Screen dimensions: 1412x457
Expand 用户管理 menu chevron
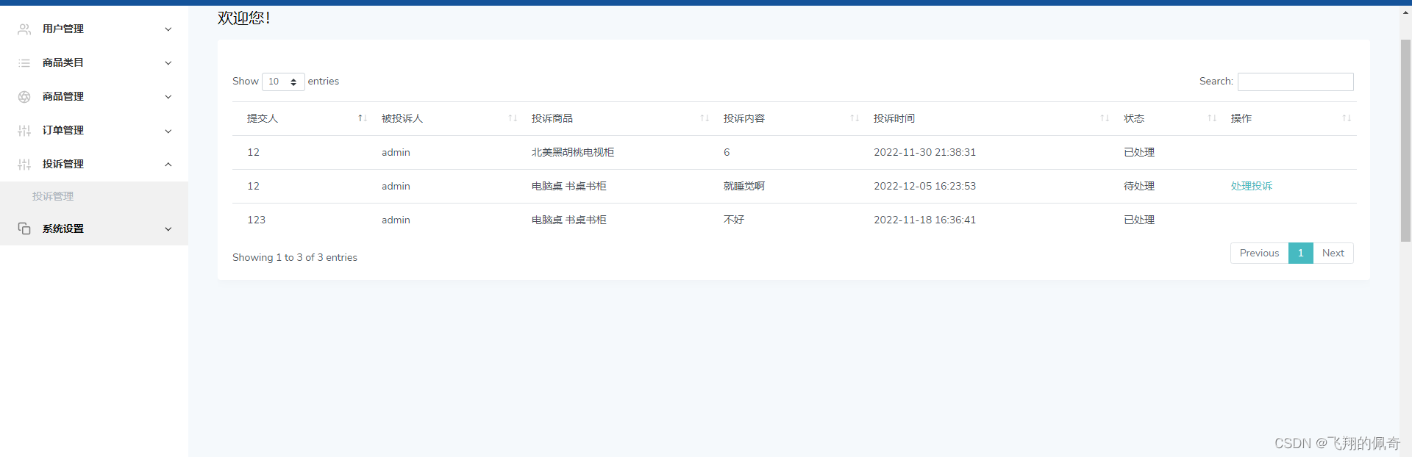(x=168, y=29)
